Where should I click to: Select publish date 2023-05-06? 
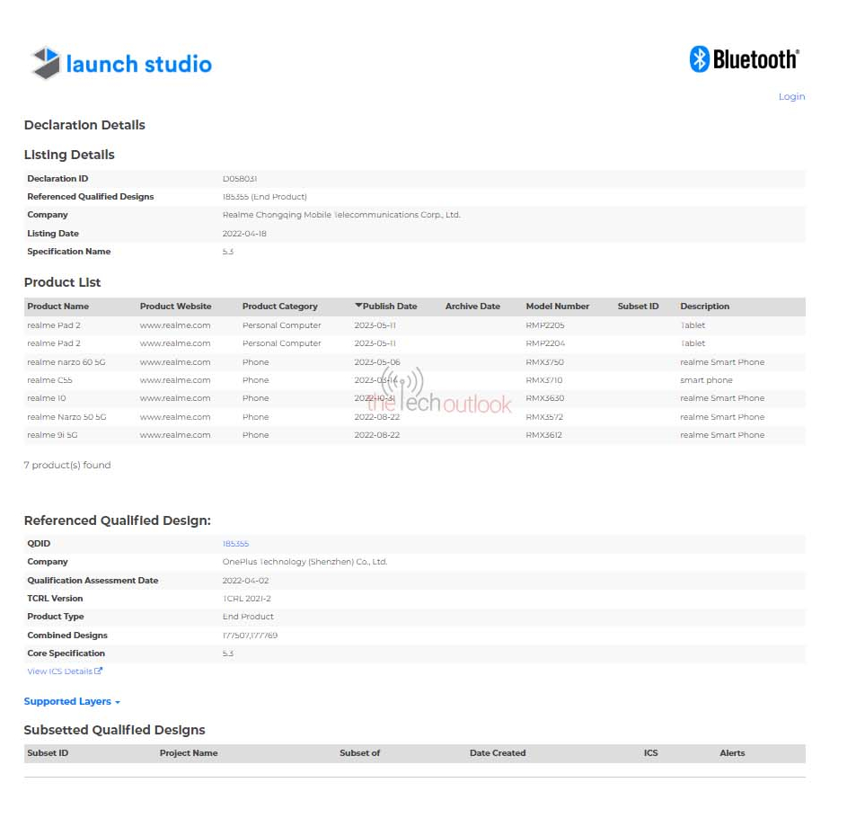coord(377,362)
